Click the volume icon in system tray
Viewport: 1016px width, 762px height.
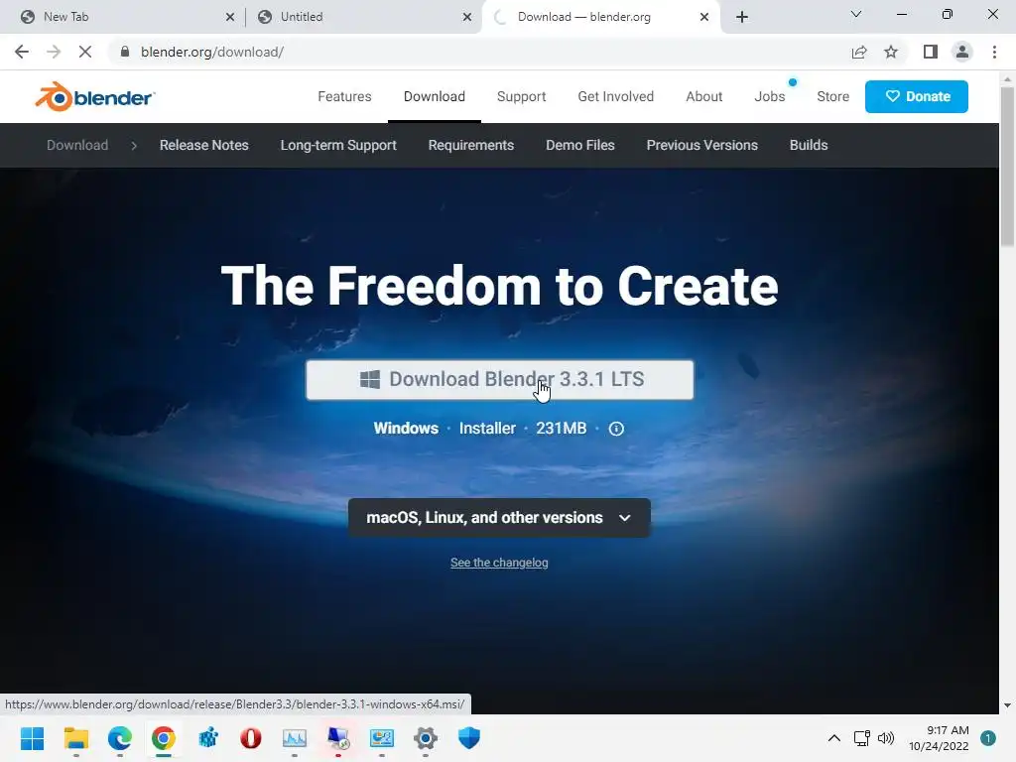[x=885, y=738]
